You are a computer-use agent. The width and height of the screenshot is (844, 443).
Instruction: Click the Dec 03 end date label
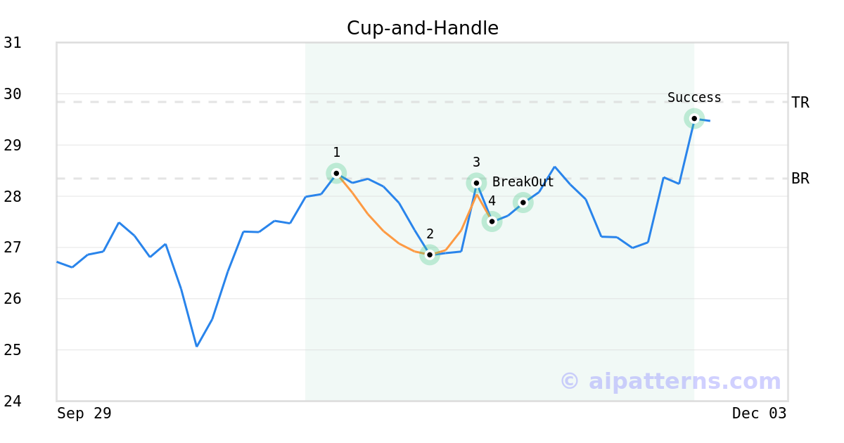759,413
